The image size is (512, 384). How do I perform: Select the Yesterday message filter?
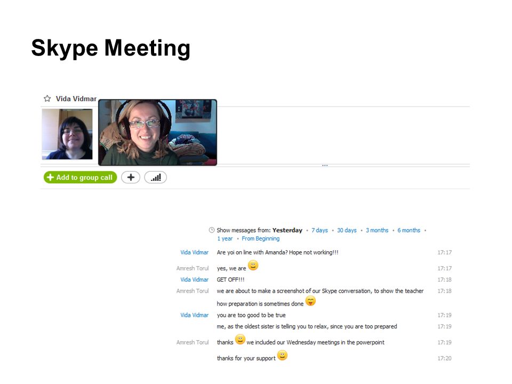287,230
